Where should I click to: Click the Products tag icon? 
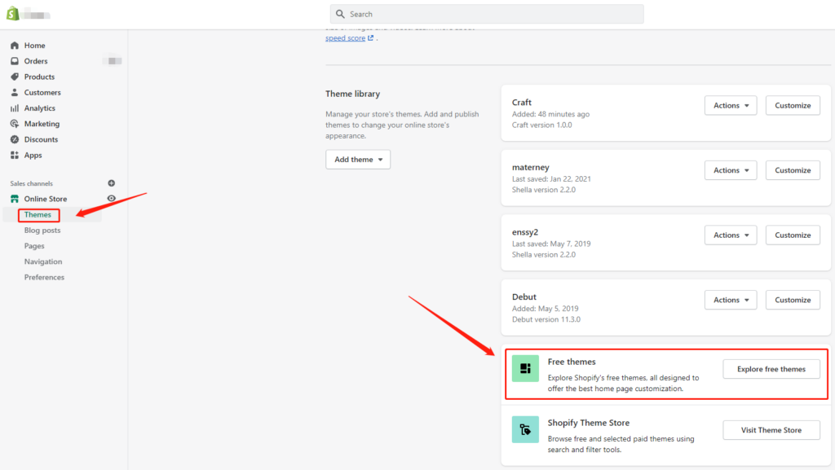tap(15, 77)
